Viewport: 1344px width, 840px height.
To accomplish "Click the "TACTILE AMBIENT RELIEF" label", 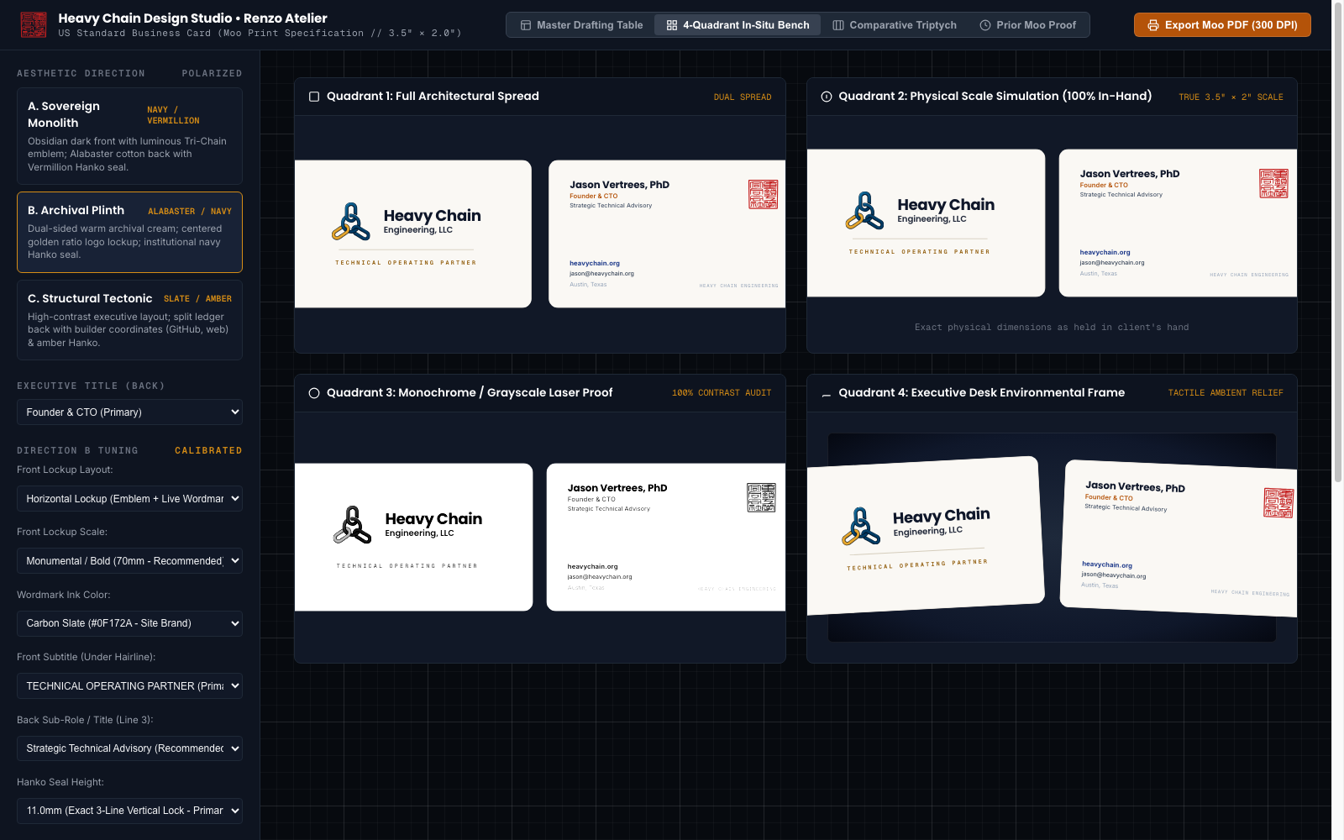I will tap(1226, 393).
